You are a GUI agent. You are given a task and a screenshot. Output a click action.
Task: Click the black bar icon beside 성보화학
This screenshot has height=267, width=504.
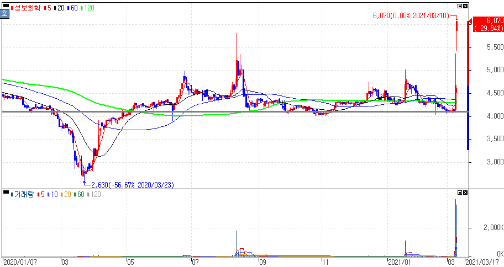point(6,6)
